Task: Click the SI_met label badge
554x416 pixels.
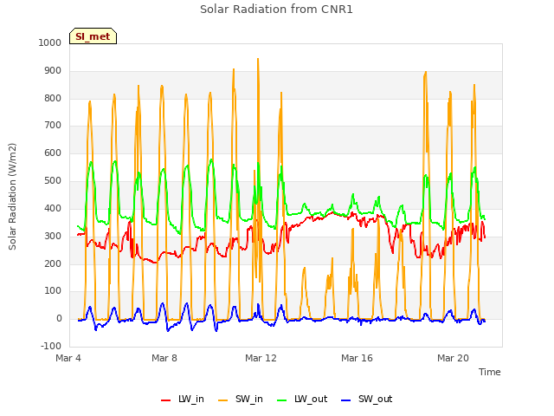Action: pos(93,36)
